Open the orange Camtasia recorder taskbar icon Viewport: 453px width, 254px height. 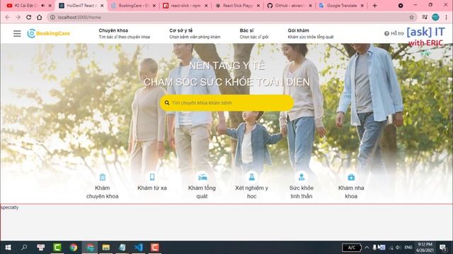tap(155, 248)
